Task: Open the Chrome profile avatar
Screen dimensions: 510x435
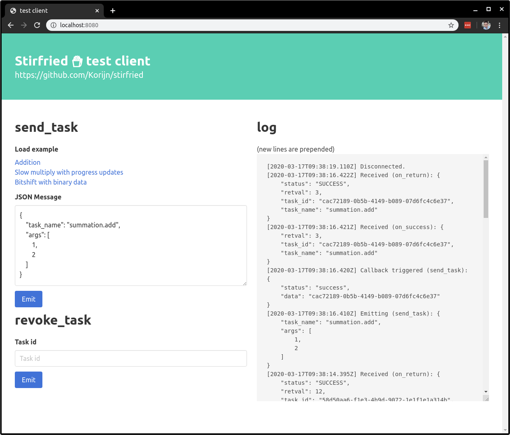Action: (x=486, y=25)
